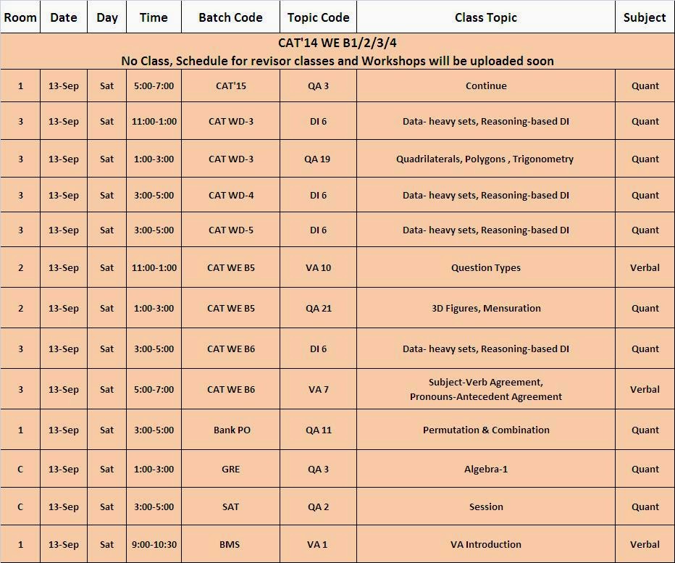Click the room C cell in GRE row
The height and width of the screenshot is (563, 675).
click(20, 469)
